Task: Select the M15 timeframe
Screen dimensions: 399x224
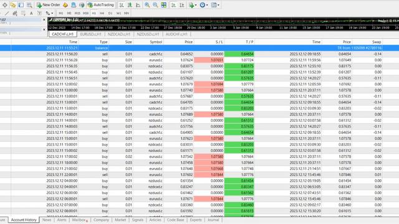Action: 77,13
